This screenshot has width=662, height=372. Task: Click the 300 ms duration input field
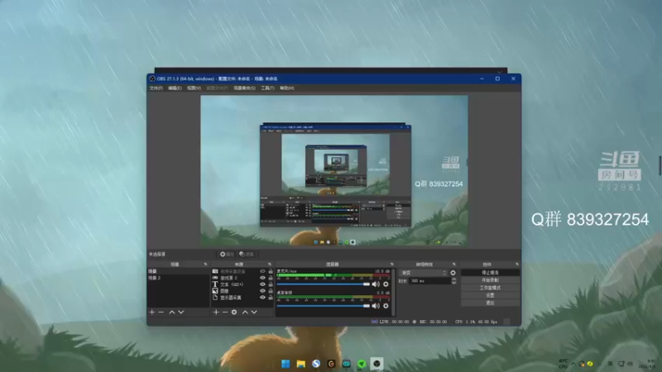tap(429, 281)
